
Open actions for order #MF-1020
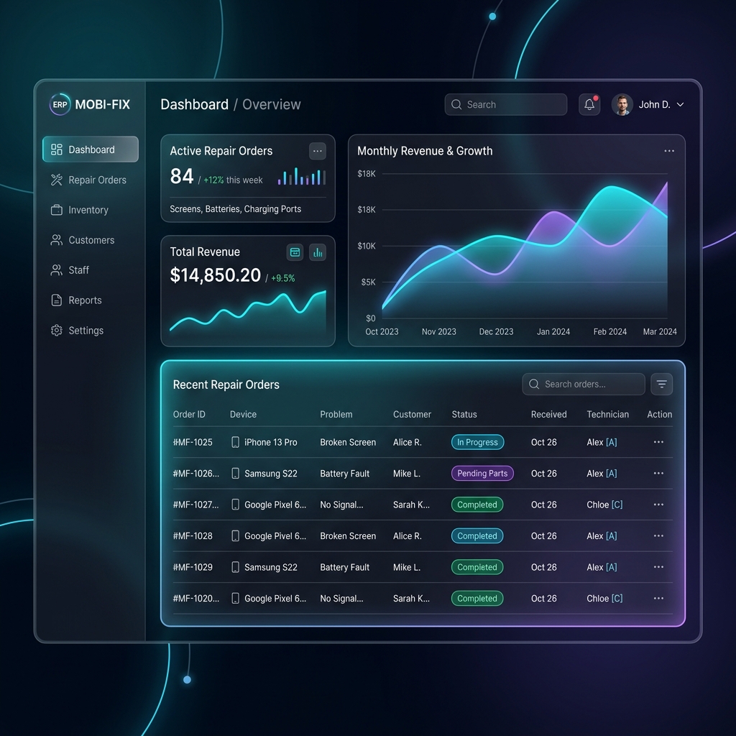point(658,599)
